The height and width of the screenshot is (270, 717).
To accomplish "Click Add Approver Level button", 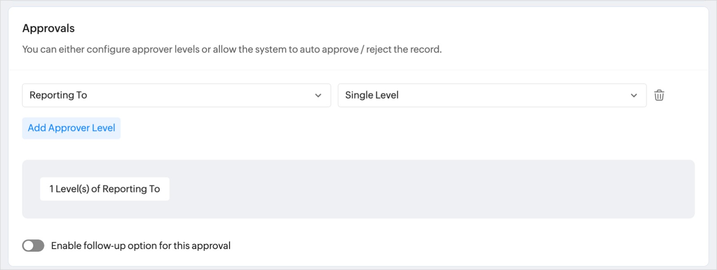I will click(71, 128).
